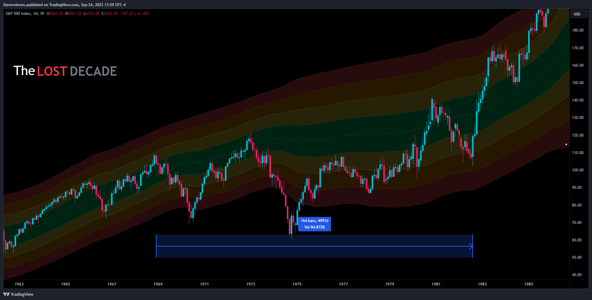Viewport: 592px width, 300px height.
Task: Click the TradingView logo
Action: tap(18, 294)
